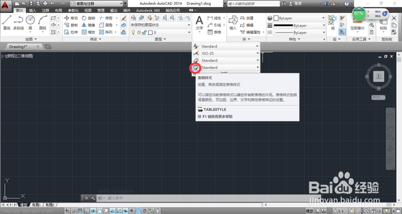Open the text style Standard dropdown
The height and width of the screenshot is (214, 402).
pyautogui.click(x=230, y=46)
